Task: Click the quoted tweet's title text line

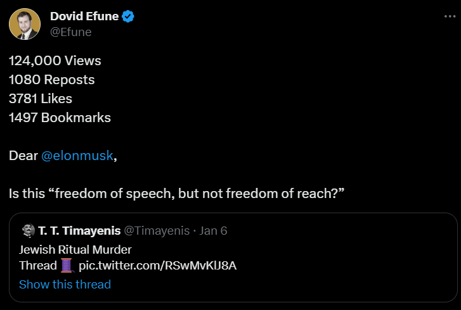Action: coord(75,249)
